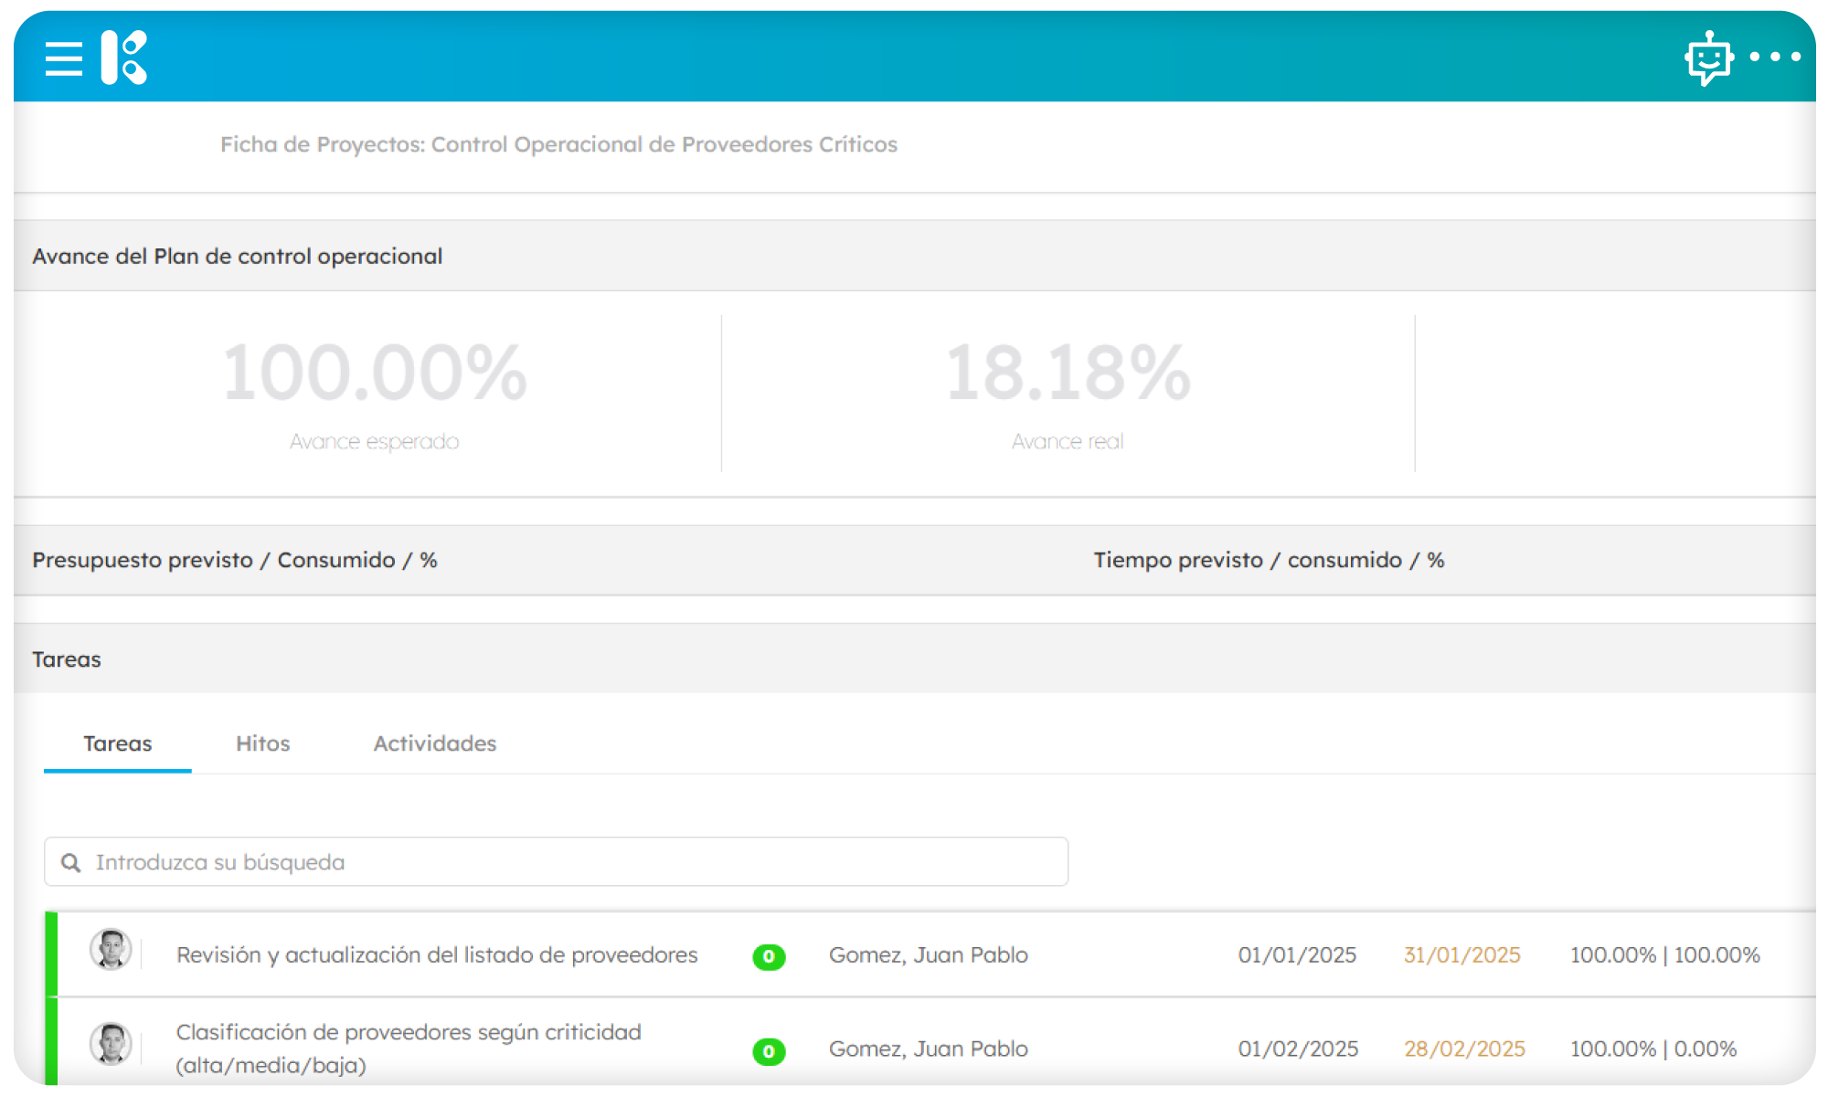
Task: Click avatar on Revisión y actualización row
Action: [111, 950]
